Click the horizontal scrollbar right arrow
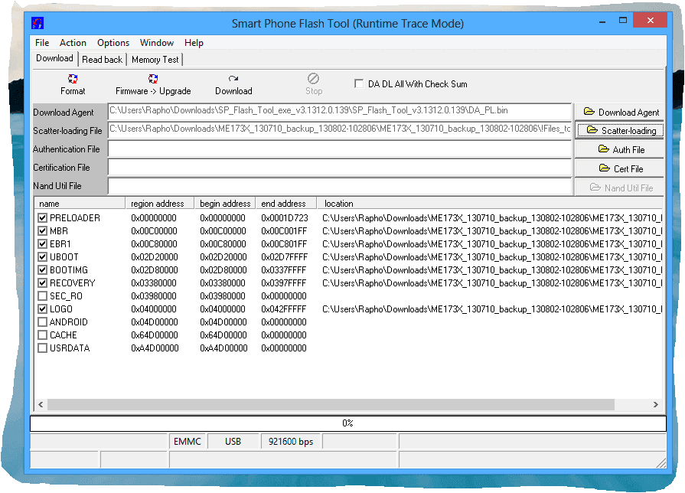The image size is (685, 493). coord(655,404)
